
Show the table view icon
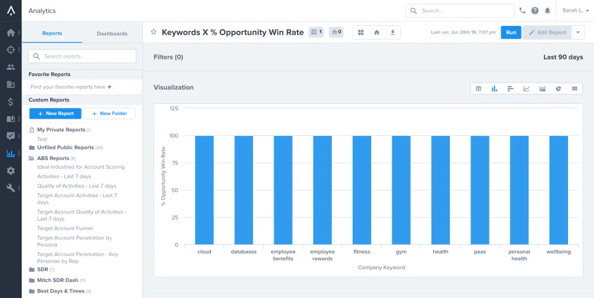(478, 88)
